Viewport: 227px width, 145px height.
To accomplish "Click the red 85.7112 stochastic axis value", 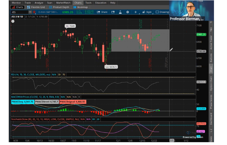I will (x=201, y=124).
